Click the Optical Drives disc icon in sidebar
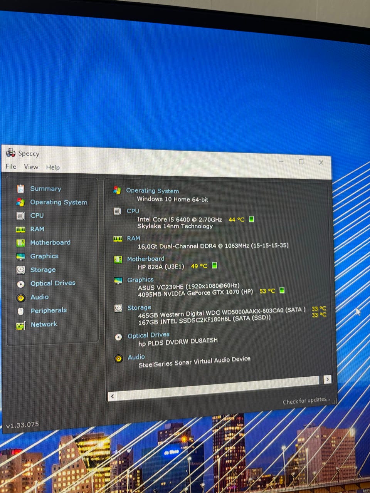 (x=21, y=284)
